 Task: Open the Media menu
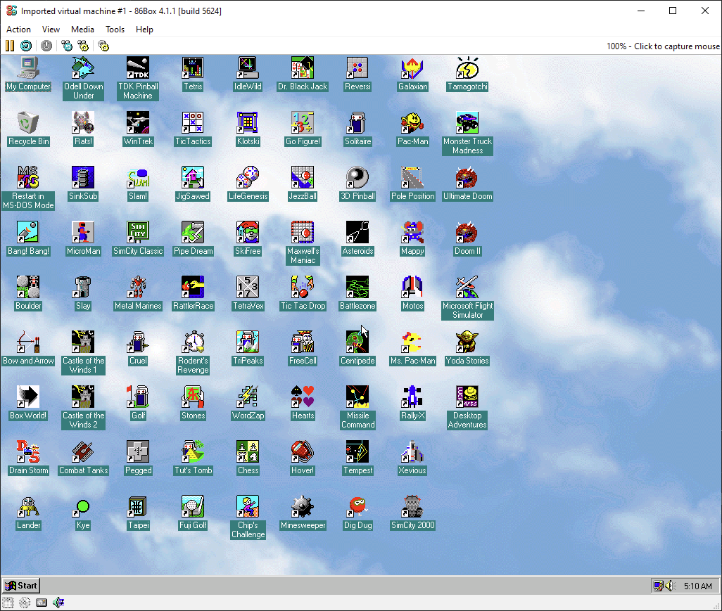[82, 30]
